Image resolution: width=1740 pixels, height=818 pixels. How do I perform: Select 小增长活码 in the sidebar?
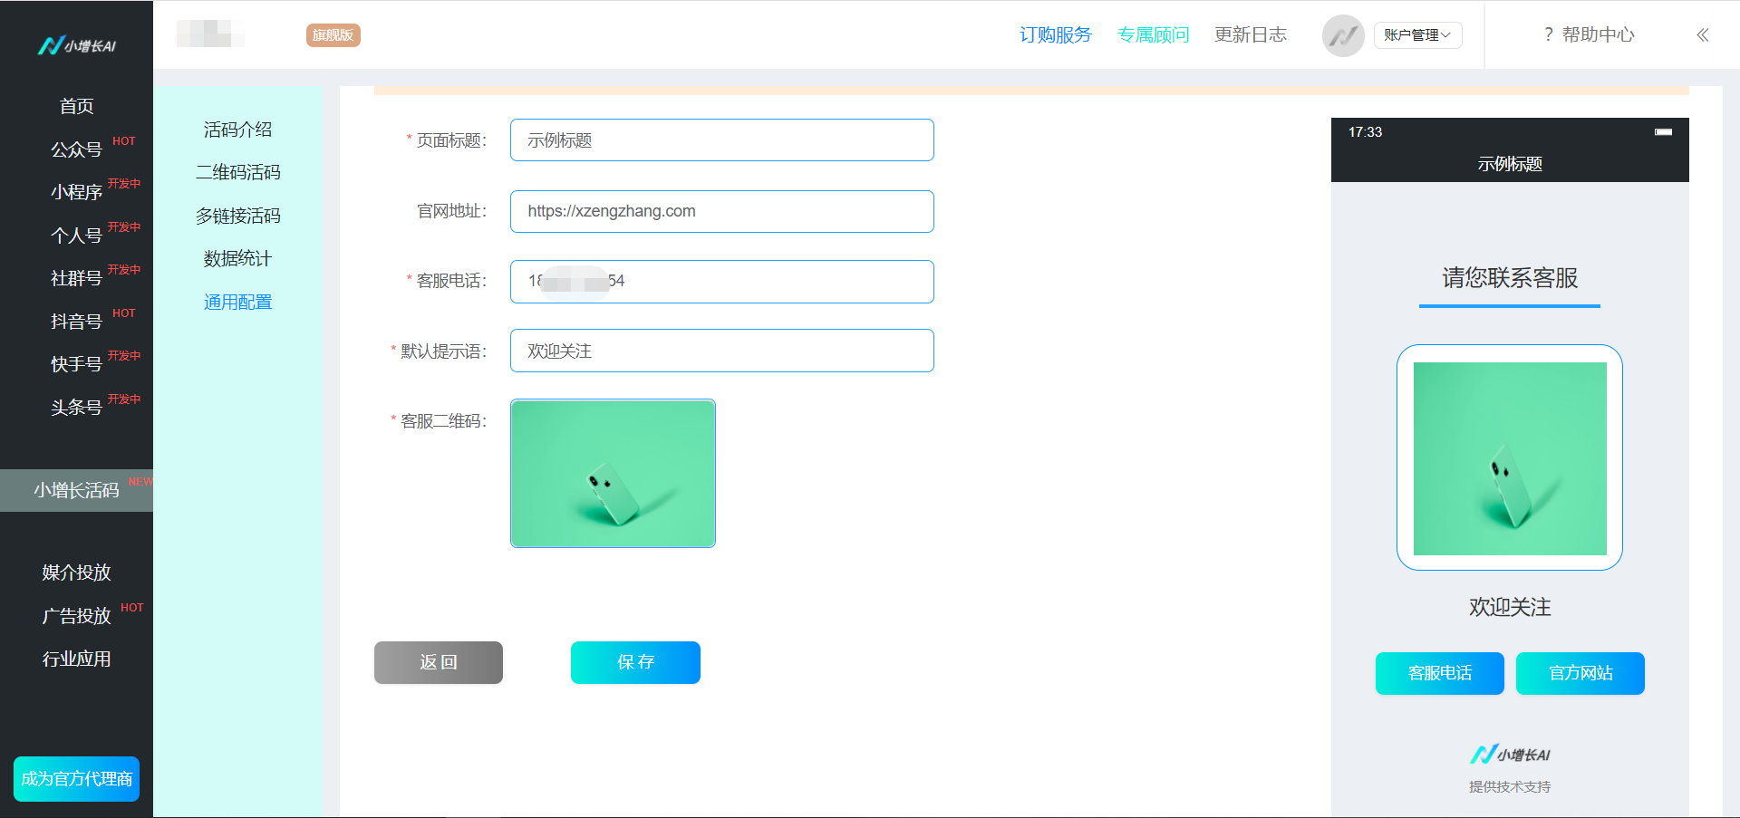(x=76, y=490)
